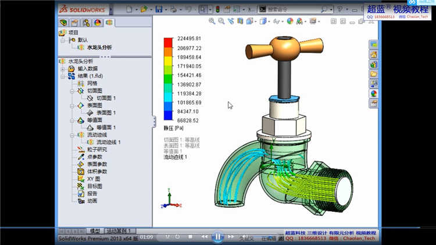Image resolution: width=436 pixels, height=245 pixels.
Task: Select the 输入数据 tree node
Action: click(x=88, y=69)
